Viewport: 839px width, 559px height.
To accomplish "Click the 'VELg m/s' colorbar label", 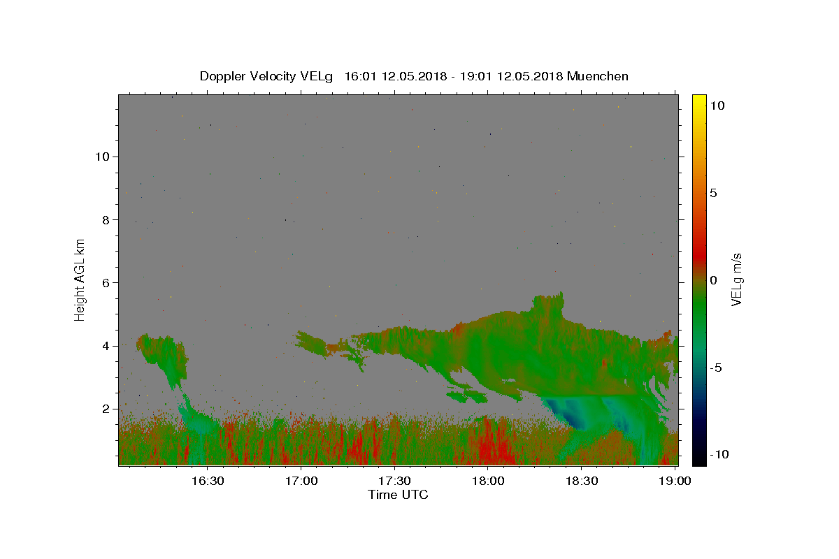I will [736, 279].
